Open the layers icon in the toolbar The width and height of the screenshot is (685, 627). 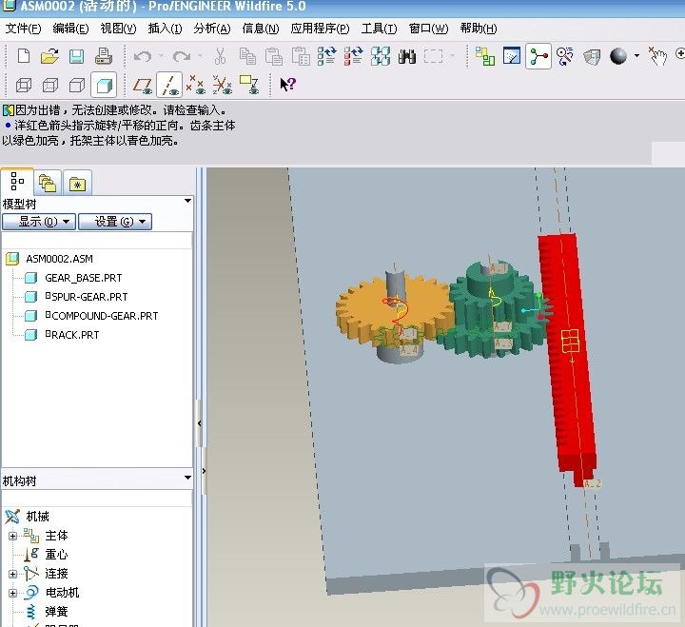(485, 57)
